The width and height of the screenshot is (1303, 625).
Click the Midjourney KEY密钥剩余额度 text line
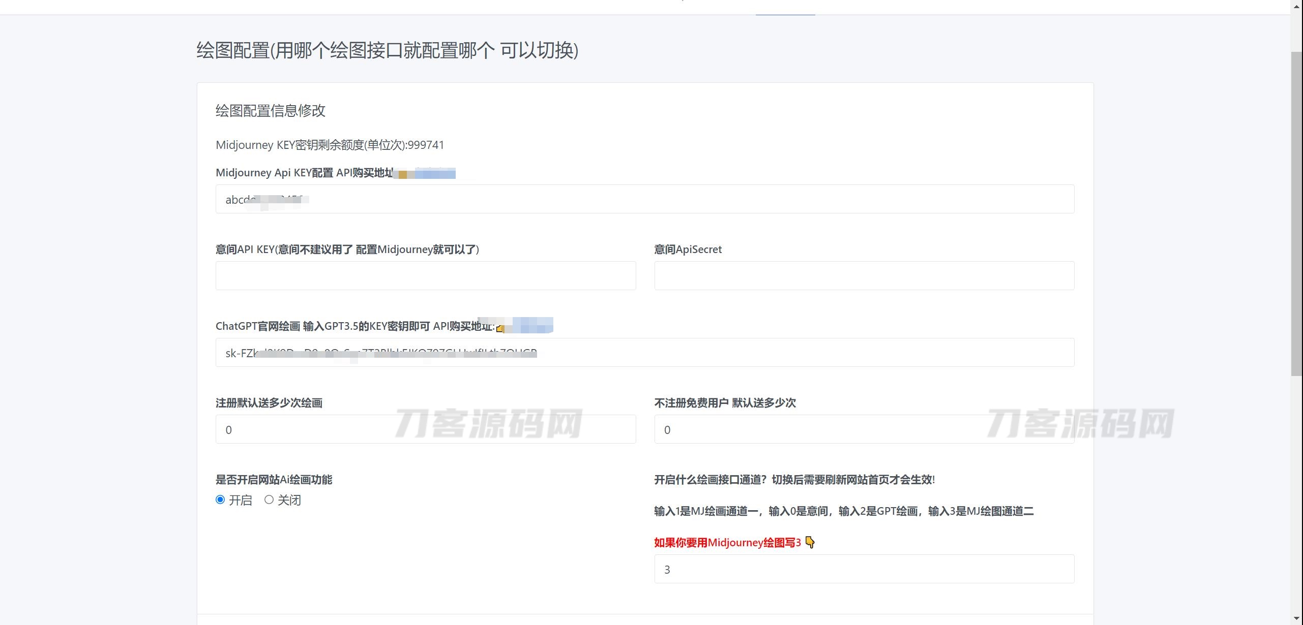(330, 145)
